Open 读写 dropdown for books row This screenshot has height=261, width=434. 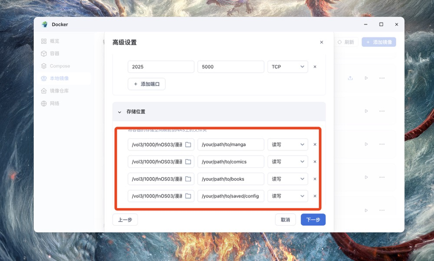288,179
